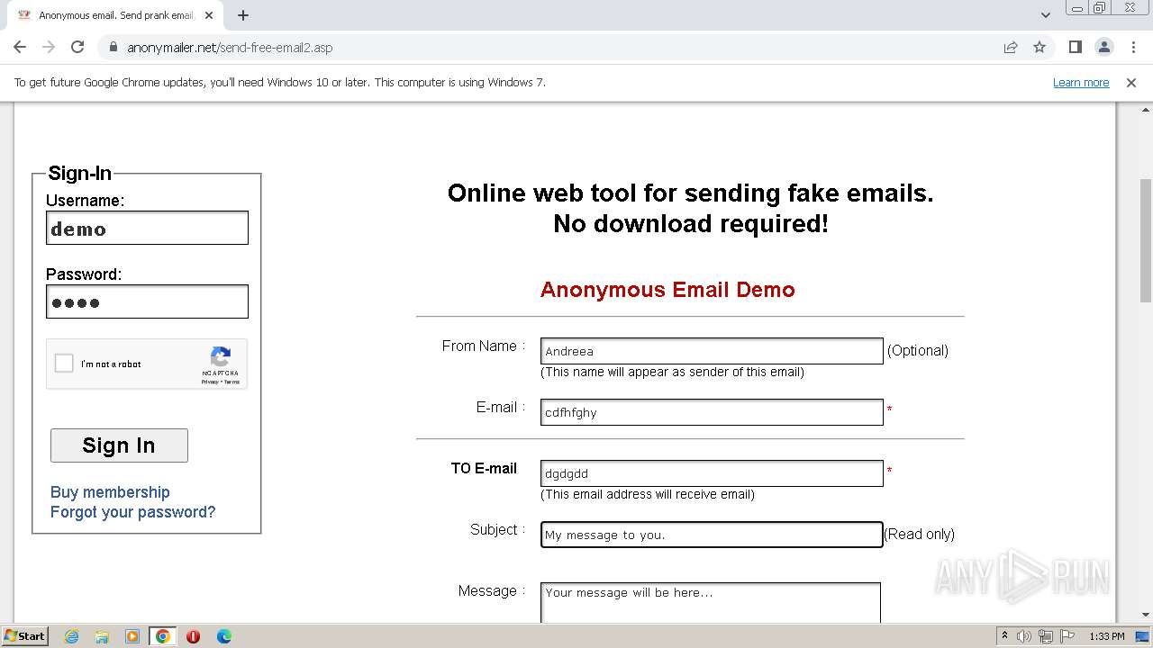
Task: Click the reCAPTCHA logo
Action: [x=221, y=355]
